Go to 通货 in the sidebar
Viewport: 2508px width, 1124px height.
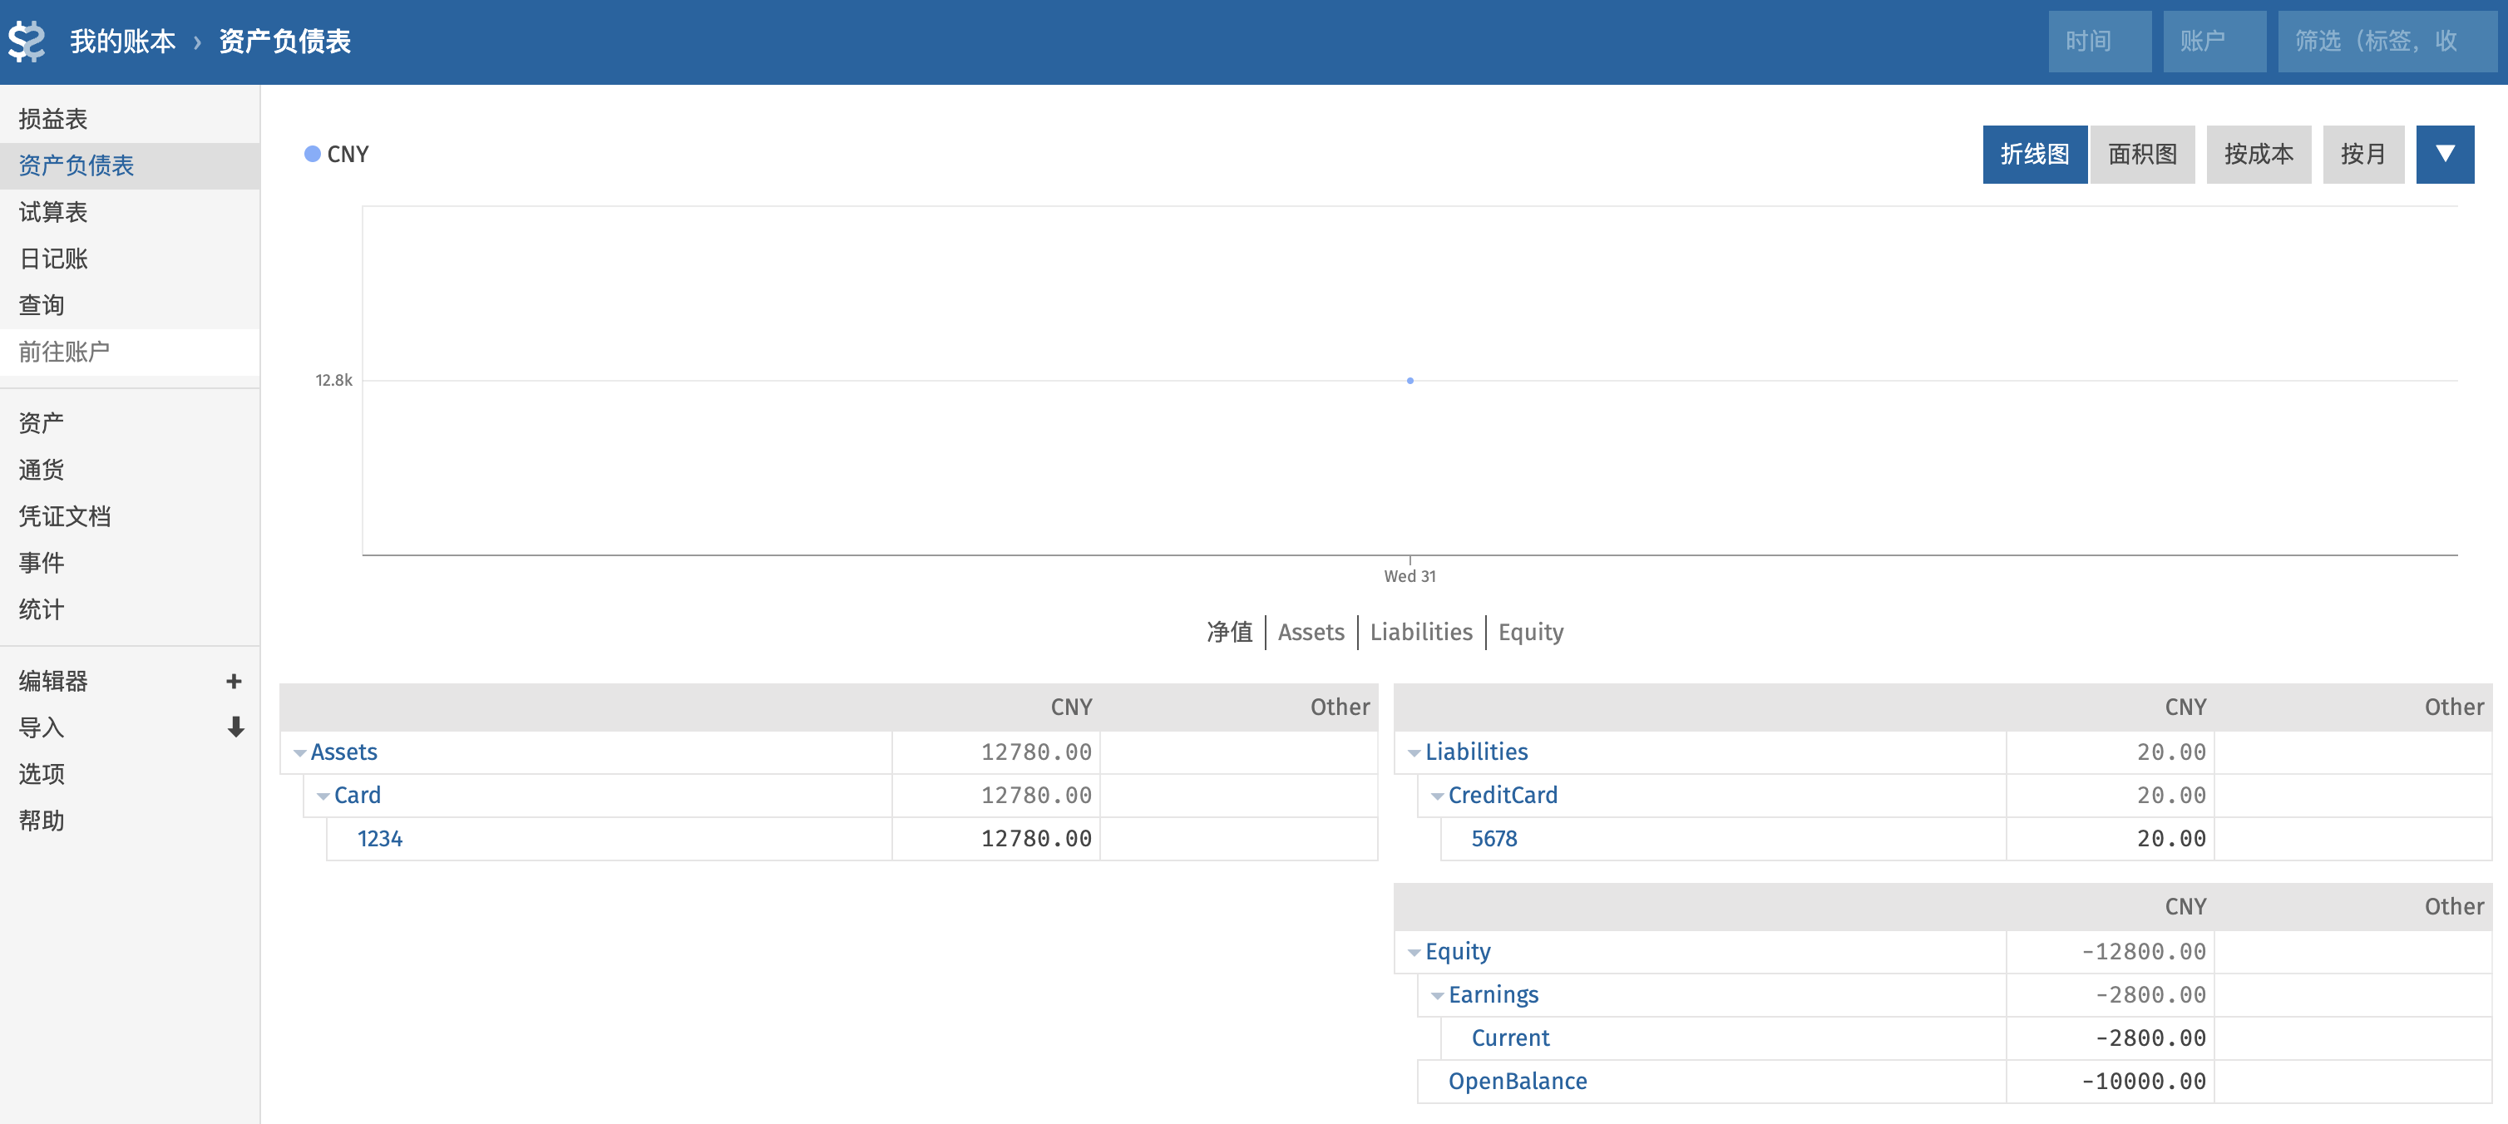[130, 470]
